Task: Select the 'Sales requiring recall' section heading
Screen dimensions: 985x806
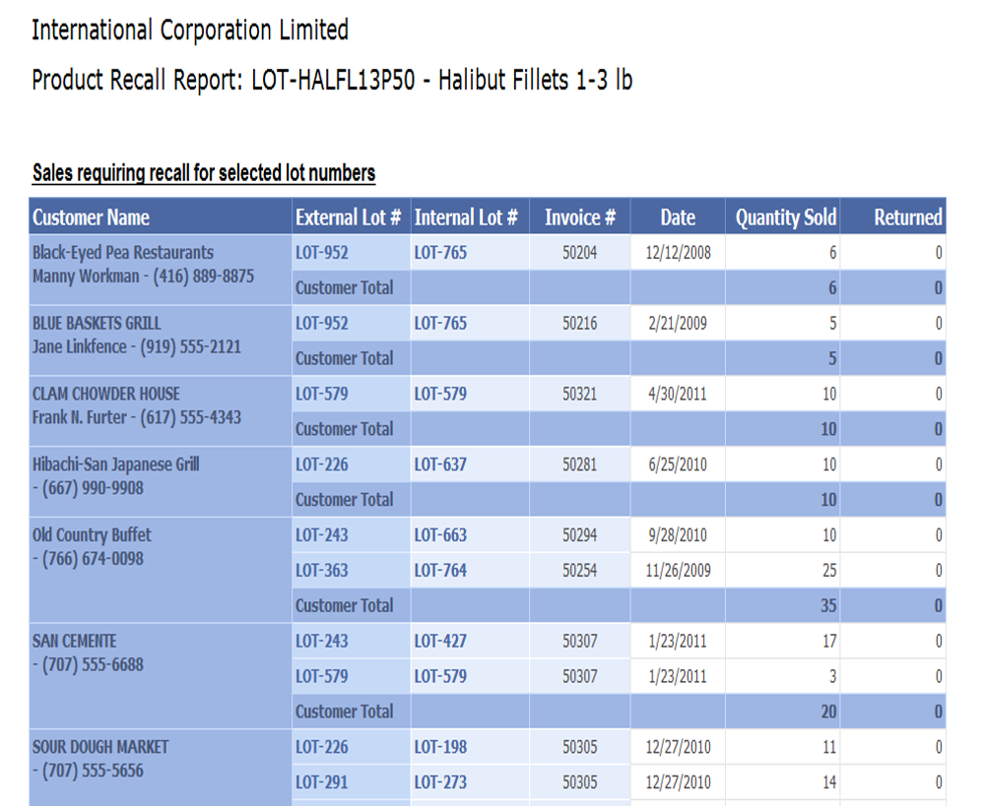Action: click(x=204, y=173)
